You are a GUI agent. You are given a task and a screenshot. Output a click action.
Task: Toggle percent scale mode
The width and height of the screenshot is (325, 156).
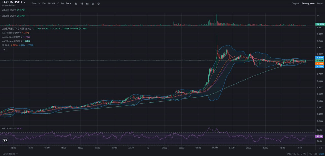pyautogui.click(x=311, y=154)
